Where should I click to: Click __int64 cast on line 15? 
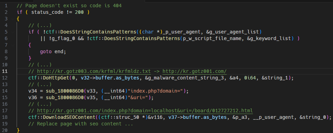point(114,98)
